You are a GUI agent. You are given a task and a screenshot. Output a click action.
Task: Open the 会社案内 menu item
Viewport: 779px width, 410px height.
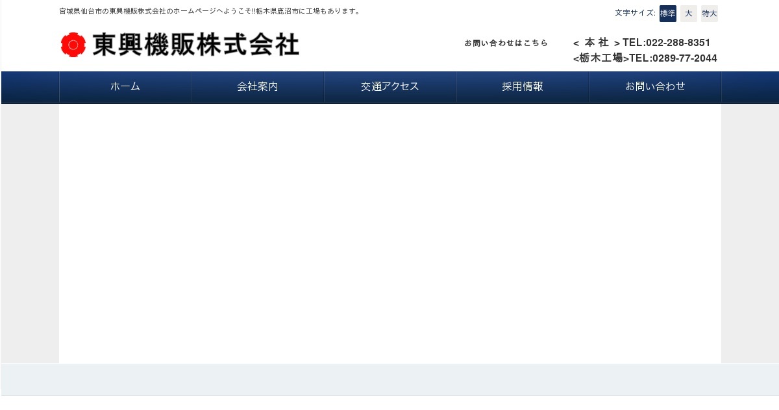point(258,86)
